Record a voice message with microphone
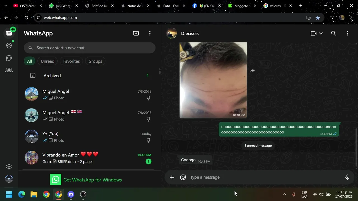358x201 pixels. 347,177
